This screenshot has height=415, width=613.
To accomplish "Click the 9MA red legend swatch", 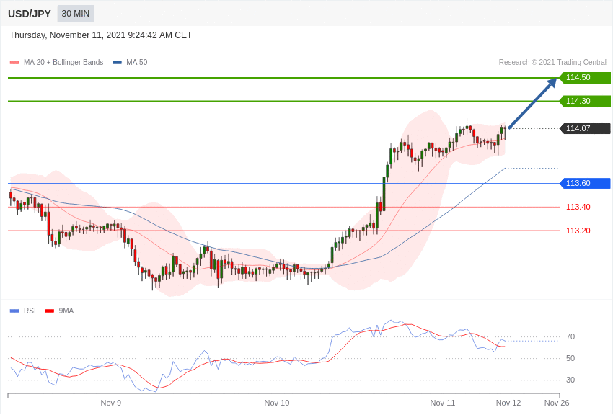I will point(50,311).
